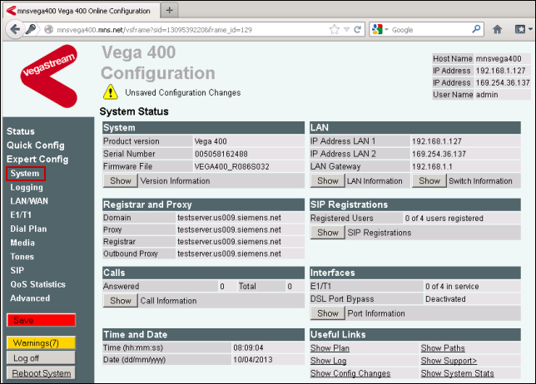Click the search magnifier icon
536x384 pixels.
475,29
